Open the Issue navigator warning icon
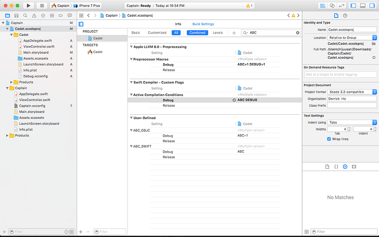 (x=34, y=16)
